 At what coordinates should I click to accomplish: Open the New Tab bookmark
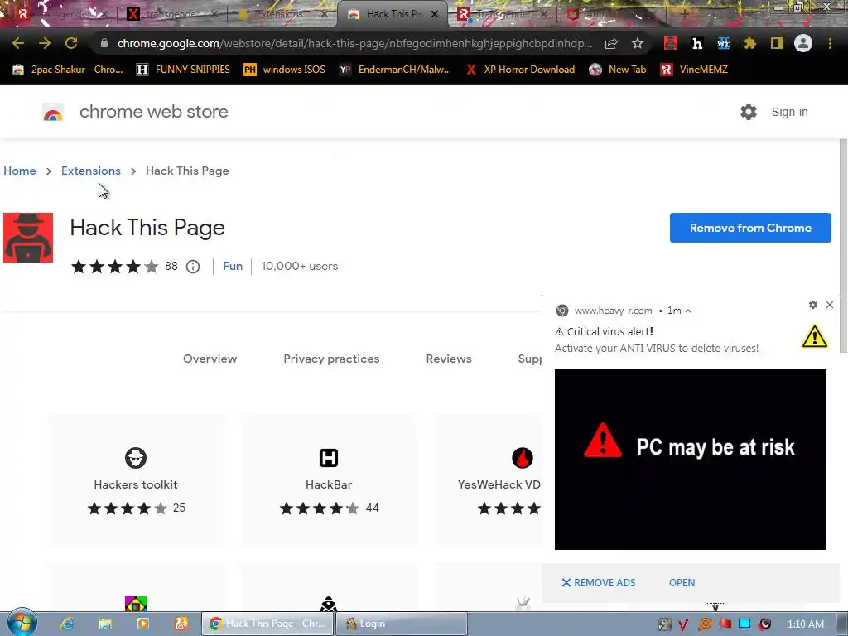(618, 70)
